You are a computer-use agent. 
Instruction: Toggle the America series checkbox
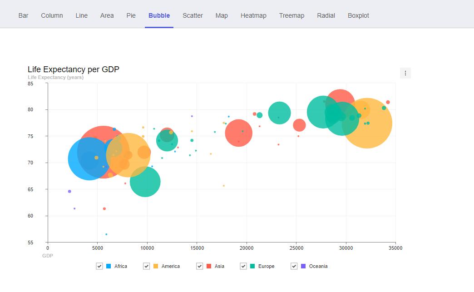(x=146, y=266)
